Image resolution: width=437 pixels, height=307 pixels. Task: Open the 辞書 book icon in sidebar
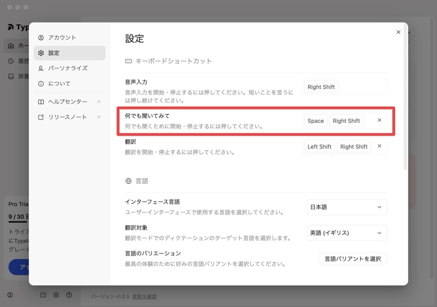click(x=11, y=76)
